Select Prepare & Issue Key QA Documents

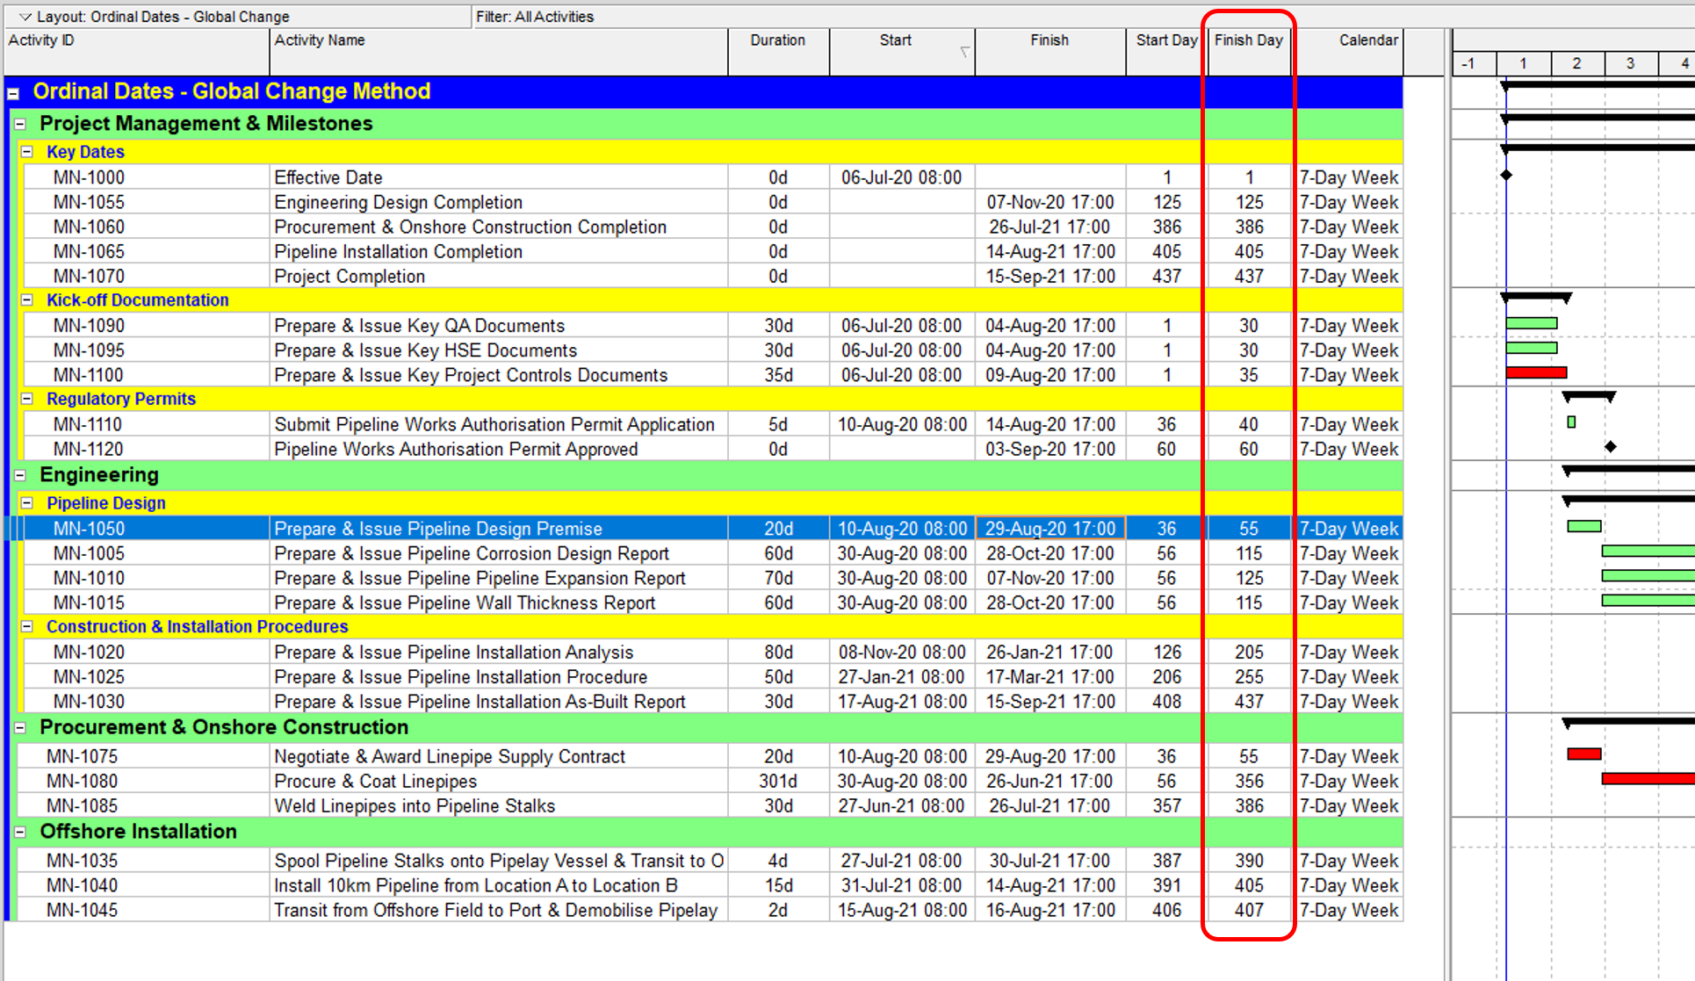click(419, 326)
